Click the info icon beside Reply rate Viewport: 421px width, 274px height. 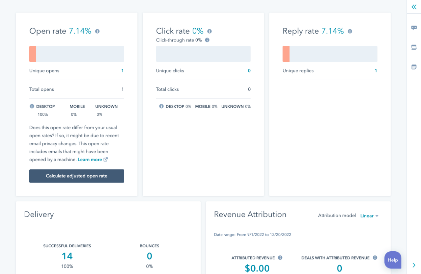(x=349, y=31)
